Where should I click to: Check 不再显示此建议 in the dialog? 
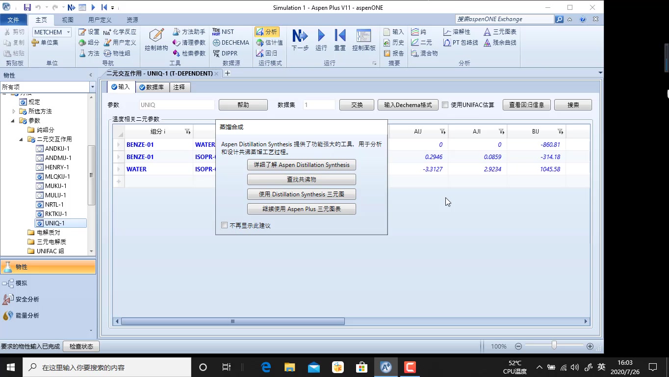[x=225, y=225]
